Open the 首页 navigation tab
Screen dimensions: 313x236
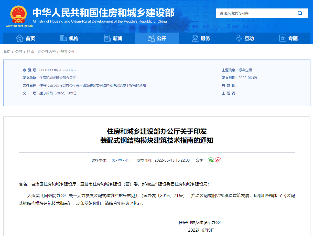(x=25, y=38)
